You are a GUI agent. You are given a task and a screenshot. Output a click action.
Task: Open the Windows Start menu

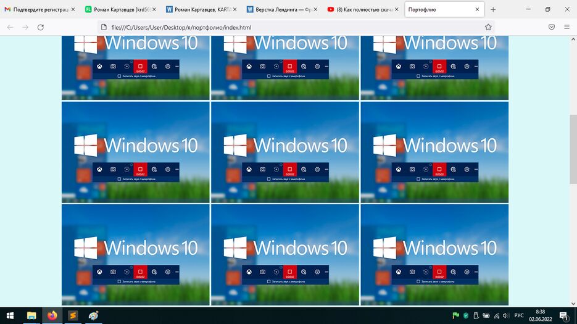(10, 315)
